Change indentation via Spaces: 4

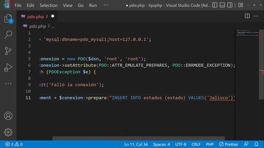pyautogui.click(x=161, y=144)
